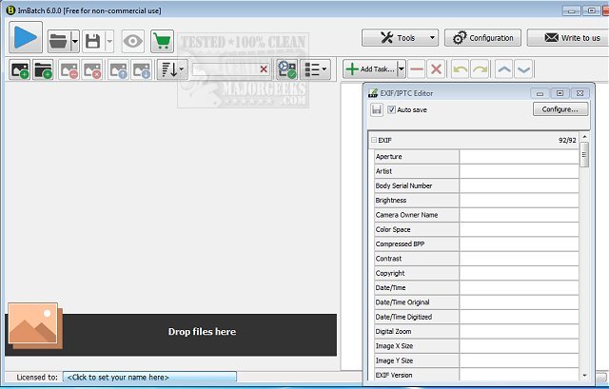Toggle the preview eye icon
This screenshot has height=389, width=609.
tap(133, 41)
